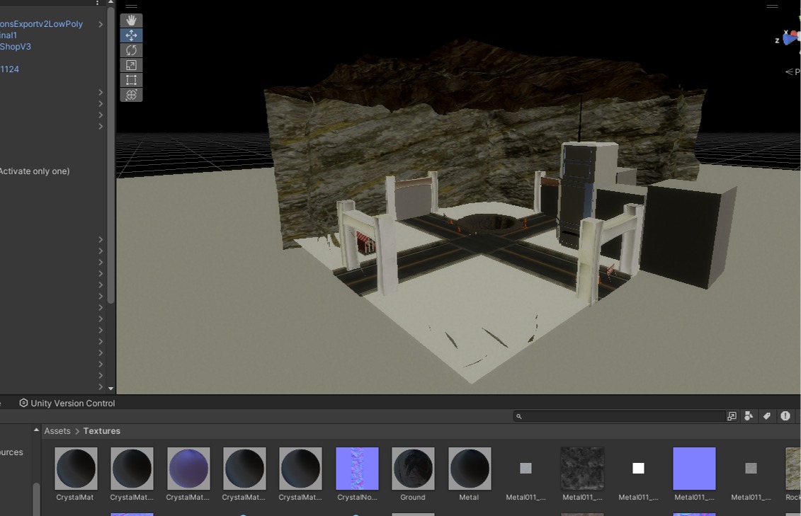The width and height of the screenshot is (801, 516).
Task: Select the Hand view tool
Action: tap(131, 21)
